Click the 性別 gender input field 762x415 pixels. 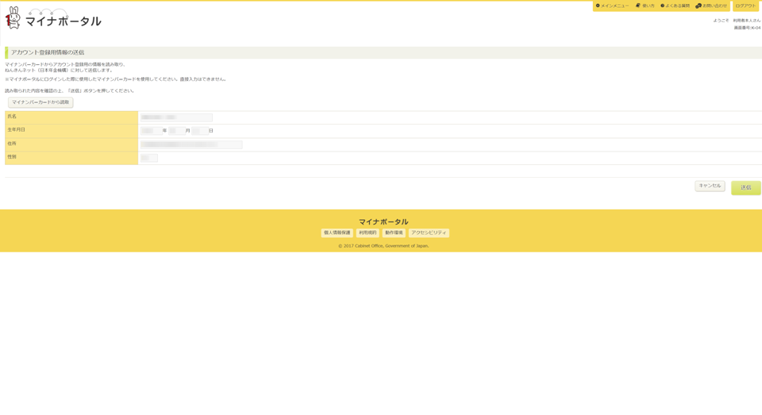[148, 158]
